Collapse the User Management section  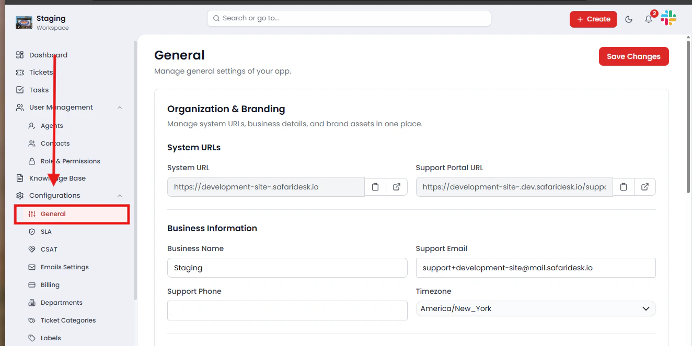tap(120, 108)
